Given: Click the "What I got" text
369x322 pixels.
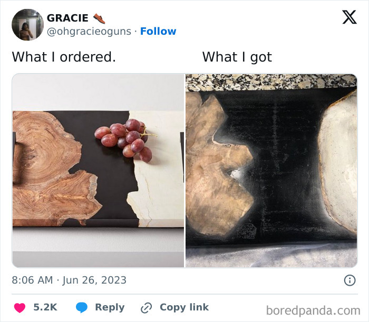Looking at the screenshot, I should pyautogui.click(x=237, y=57).
